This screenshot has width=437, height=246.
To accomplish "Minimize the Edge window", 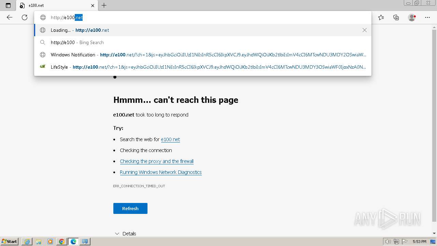I will (409, 3).
